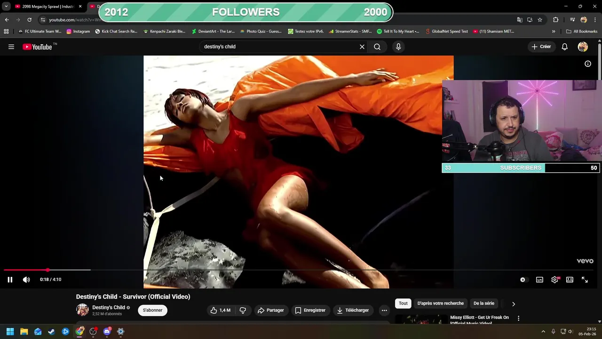The height and width of the screenshot is (339, 602).
Task: Open All Bookmarks folder
Action: (x=582, y=32)
